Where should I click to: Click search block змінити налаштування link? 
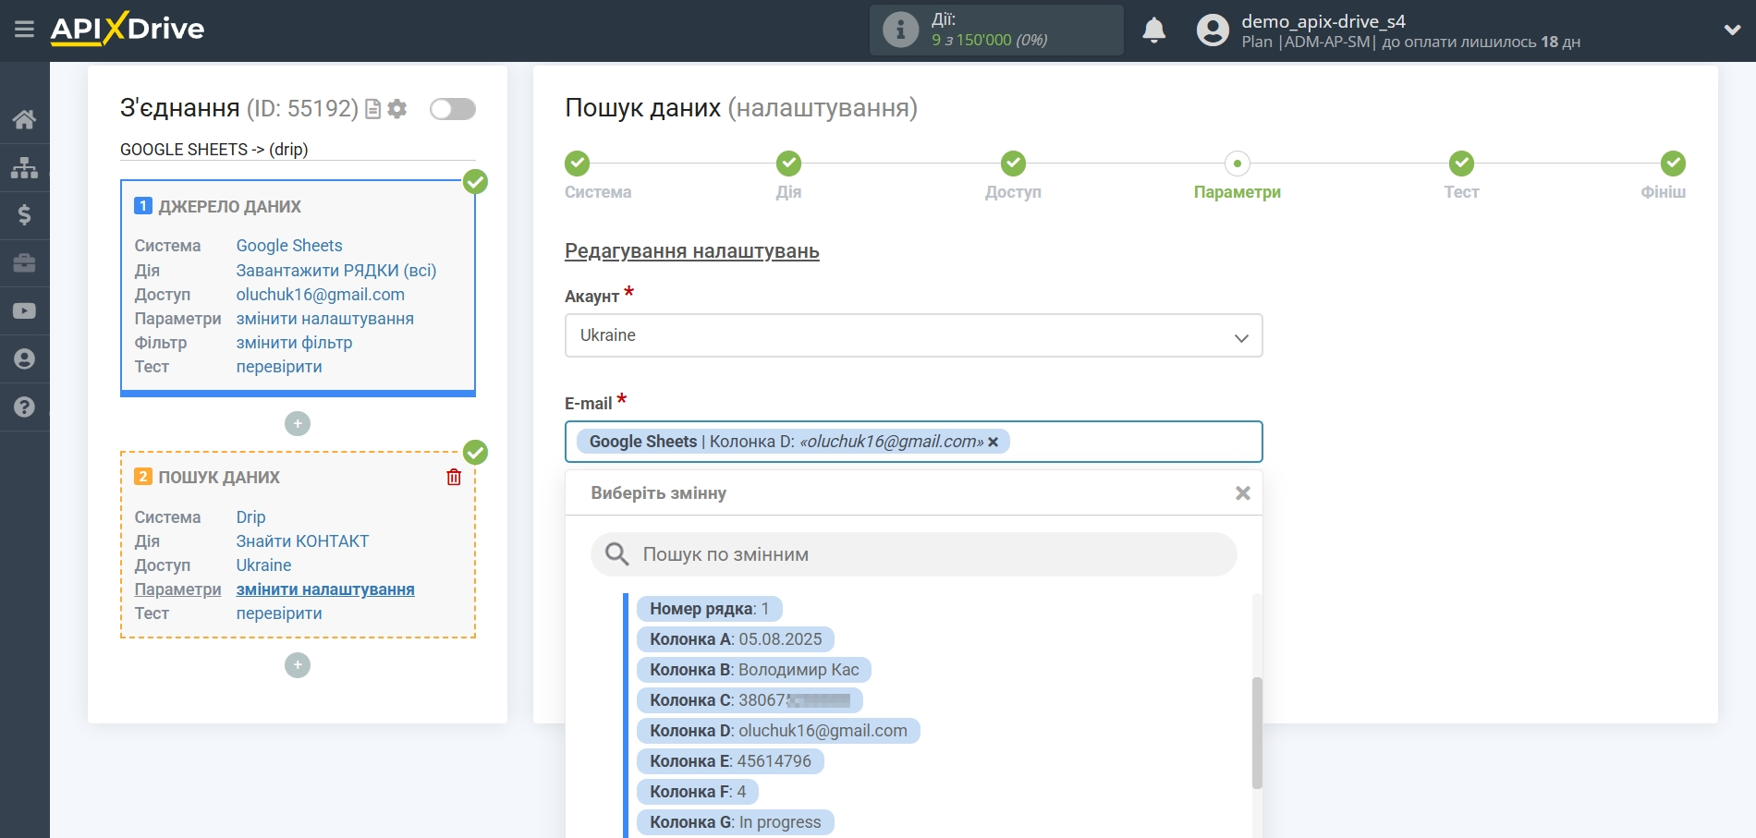[325, 589]
